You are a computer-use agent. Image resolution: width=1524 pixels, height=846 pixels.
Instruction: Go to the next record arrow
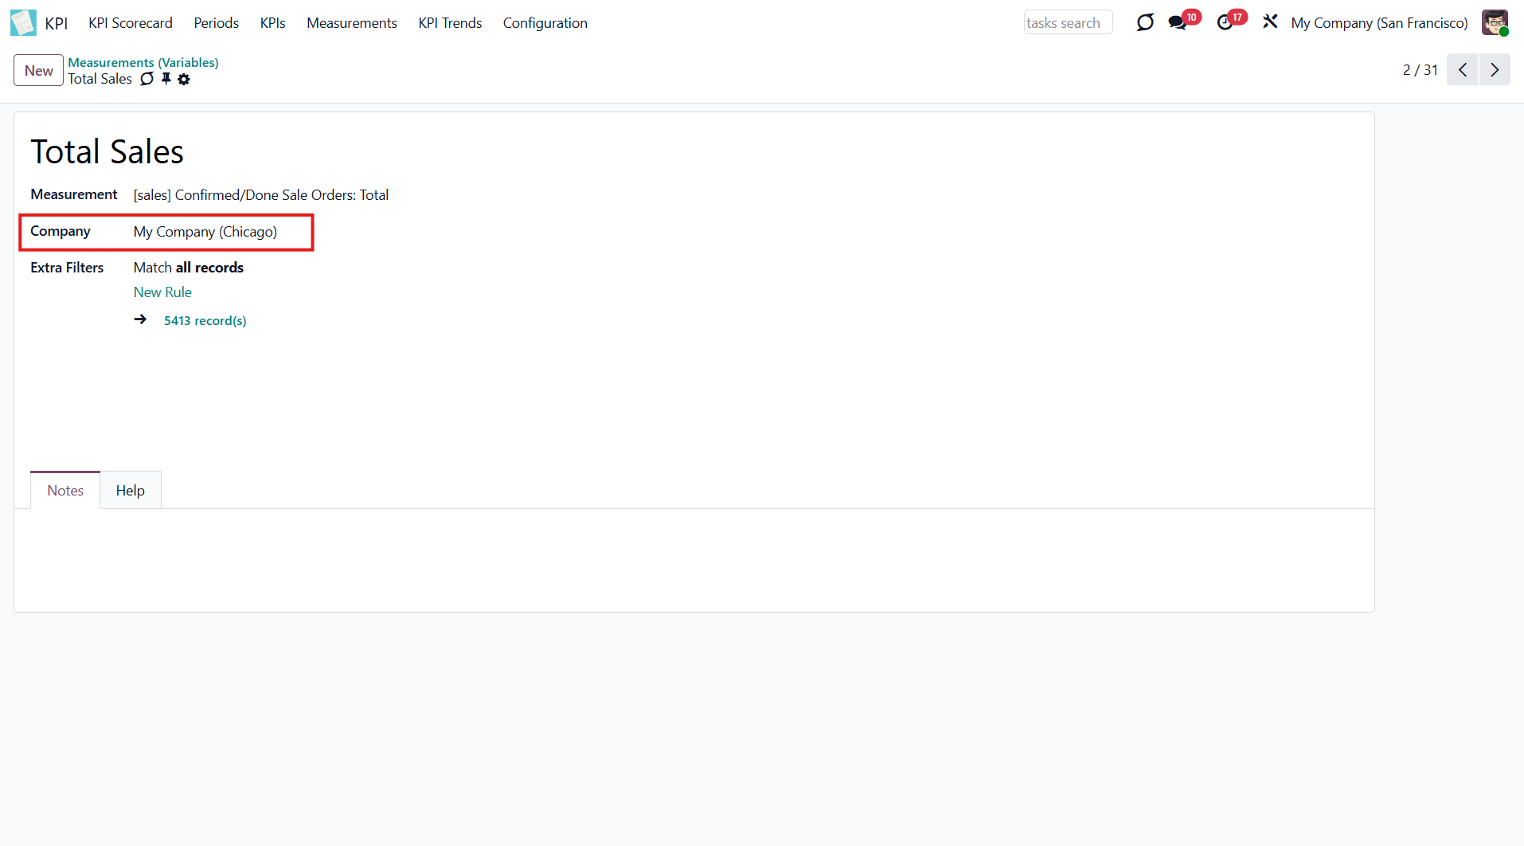click(1495, 70)
